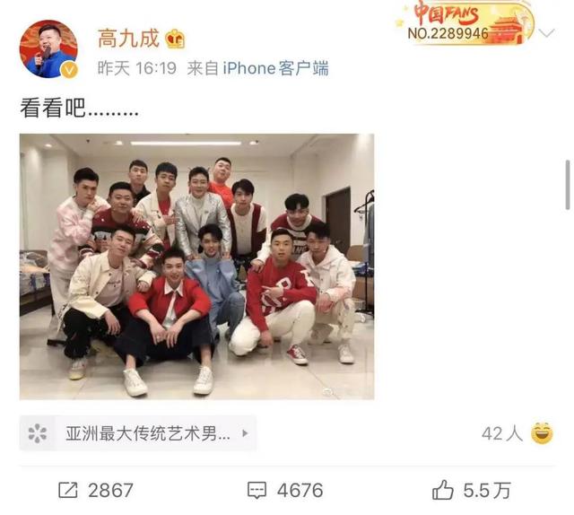574x515 pixels.
Task: Open the username 高九成 link
Action: (x=128, y=39)
